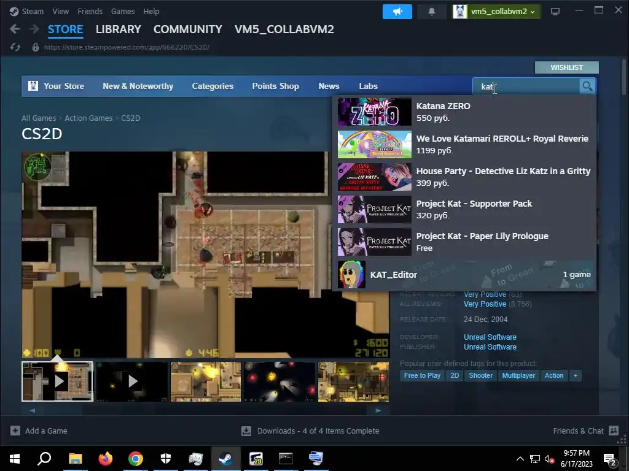
Task: Reload the store page
Action: point(15,47)
